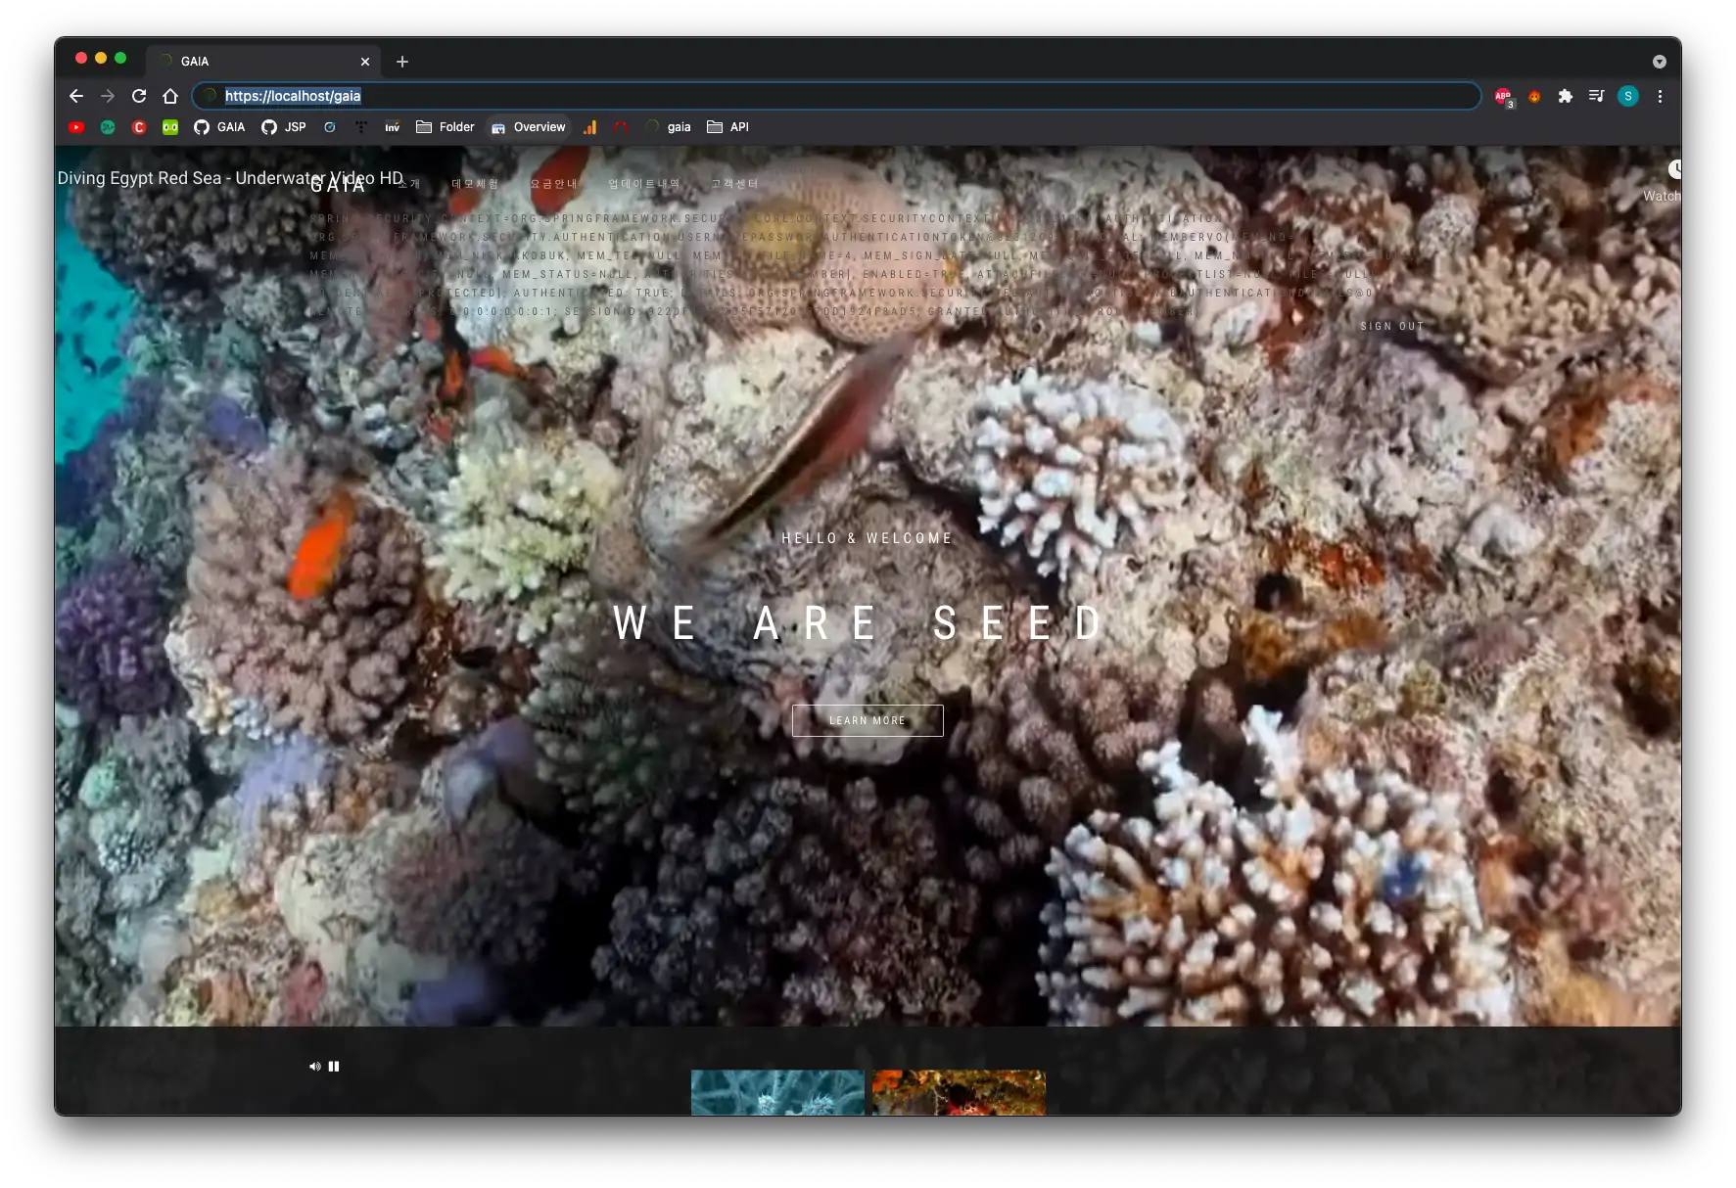
Task: Reload the GAIA page
Action: click(139, 96)
